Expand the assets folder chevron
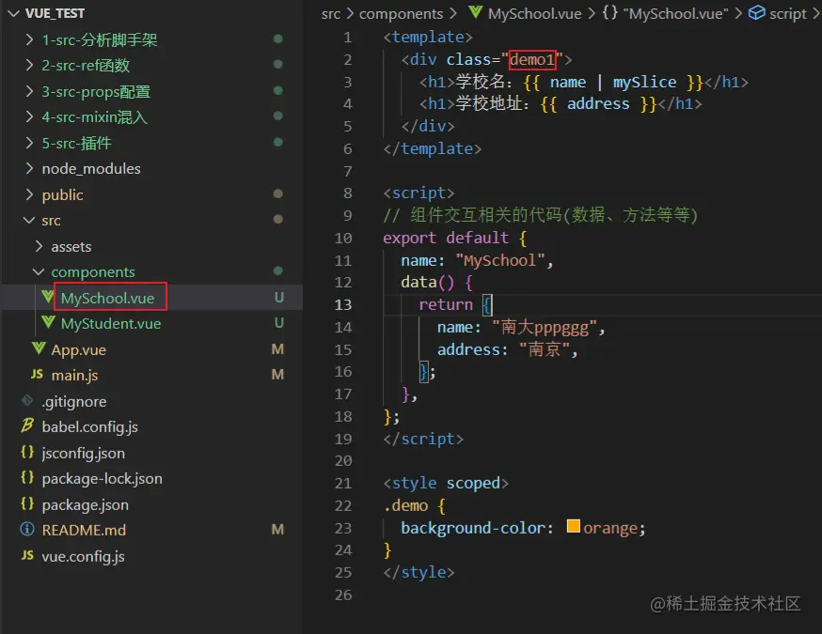Image resolution: width=822 pixels, height=634 pixels. pos(39,246)
